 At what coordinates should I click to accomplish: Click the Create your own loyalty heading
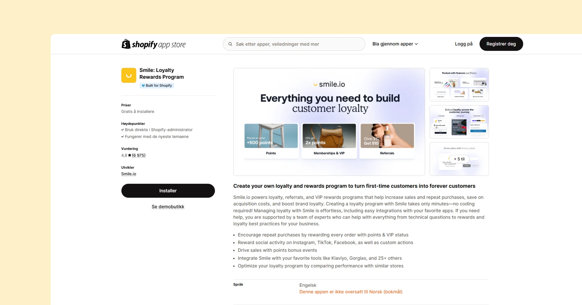354,186
